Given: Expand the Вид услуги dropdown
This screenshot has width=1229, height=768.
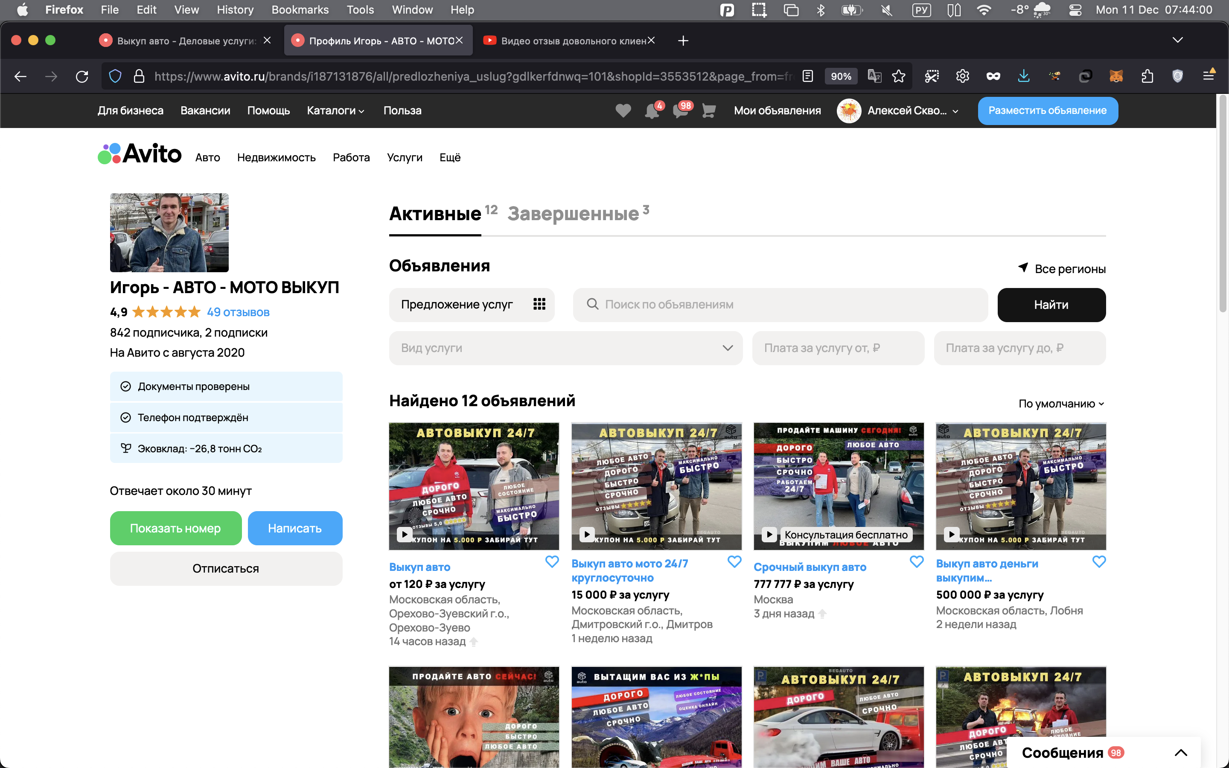Looking at the screenshot, I should tap(565, 348).
